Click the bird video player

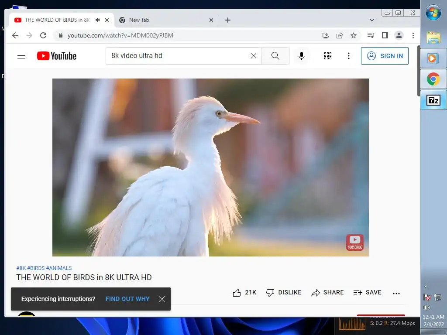coord(210,167)
